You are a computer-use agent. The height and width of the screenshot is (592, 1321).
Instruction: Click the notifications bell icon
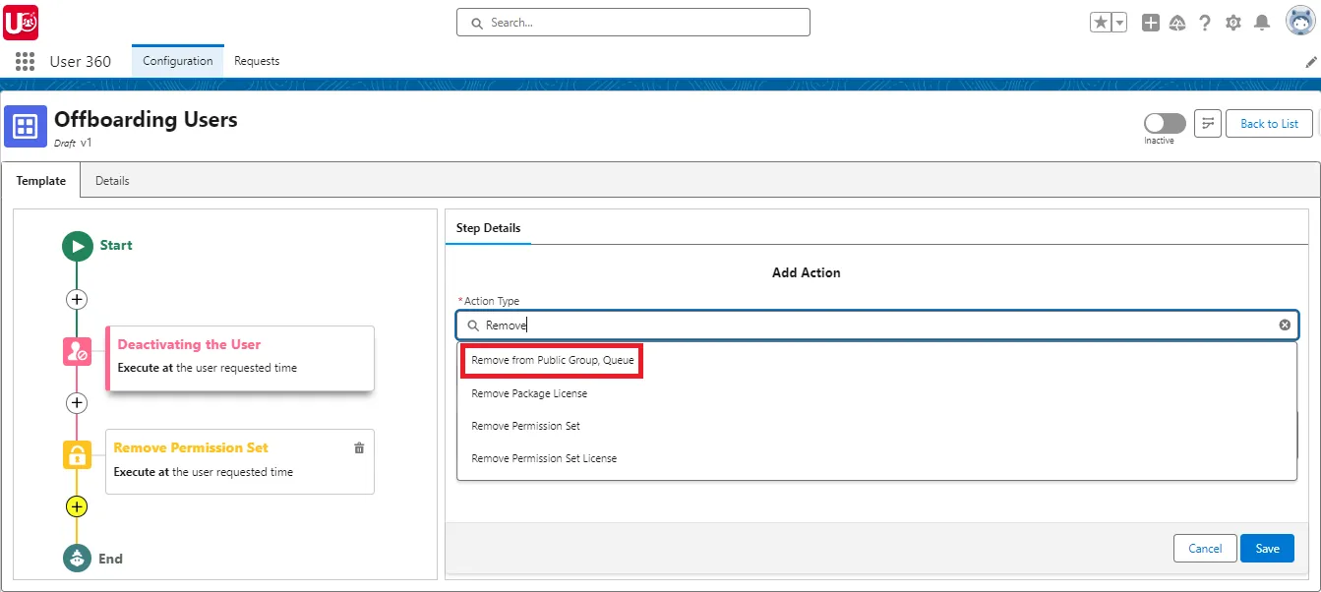click(x=1262, y=22)
